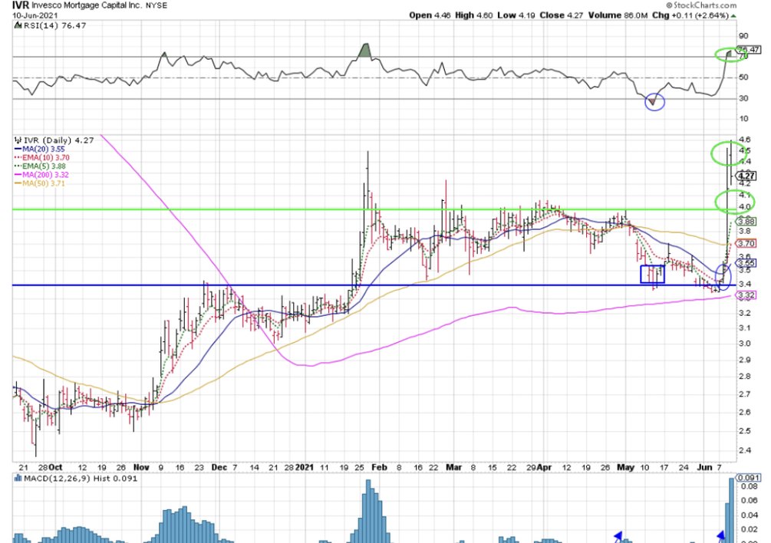771x543 pixels.
Task: Select the High 4.60 value
Action: tap(473, 15)
